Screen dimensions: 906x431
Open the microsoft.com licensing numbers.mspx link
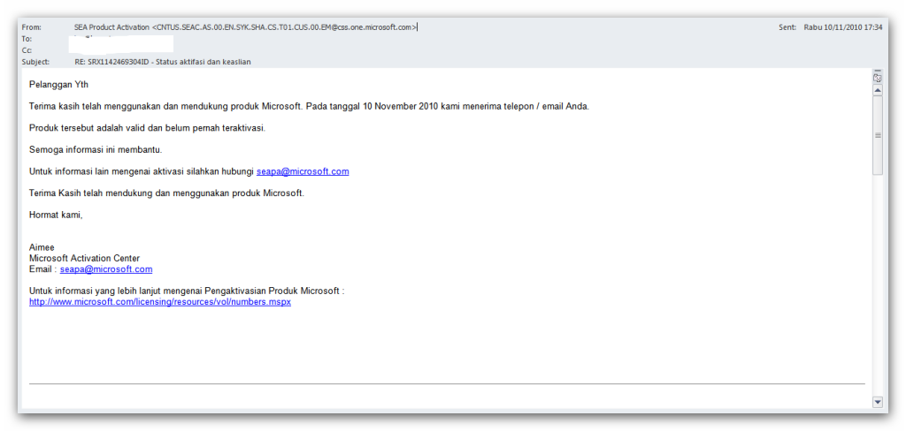tap(160, 302)
